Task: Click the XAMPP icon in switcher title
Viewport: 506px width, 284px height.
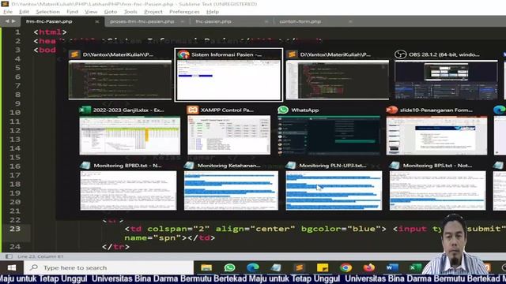Action: [x=193, y=110]
